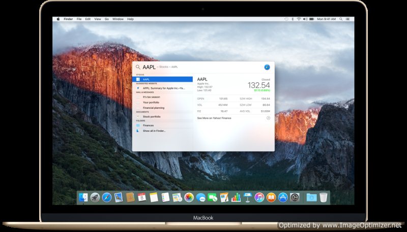Click Safari compass icon in Spotlight window
Viewport: 407px width, 232px height.
point(267,68)
